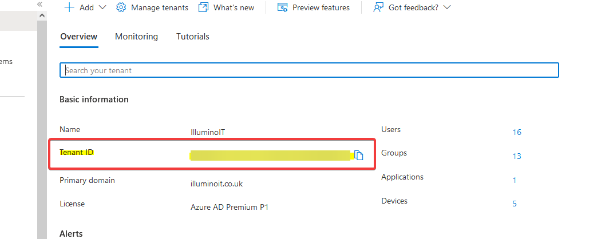The height and width of the screenshot is (239, 613).
Task: Select the illuminoit.co.uk primary domain value
Action: click(216, 184)
